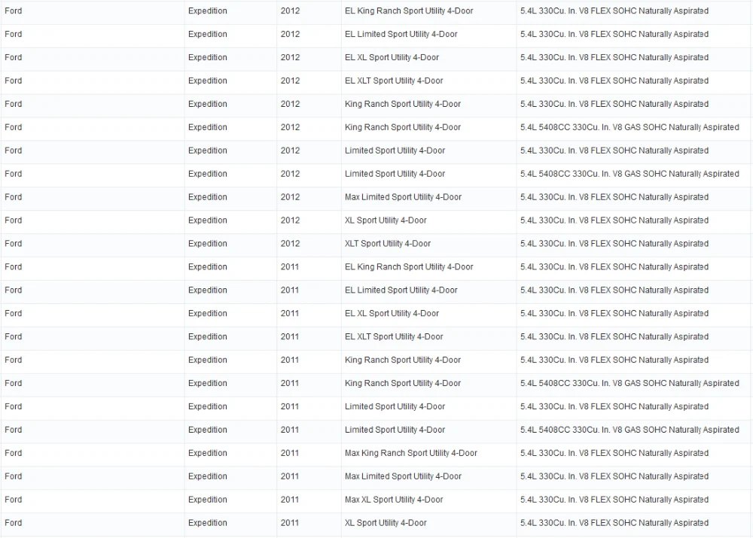
Task: Click 'Expedition' in the 2012 EL Limited row
Action: [x=208, y=34]
